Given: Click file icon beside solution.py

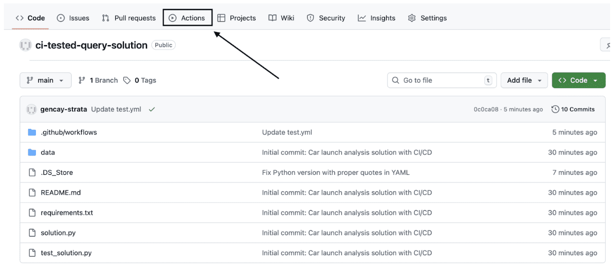Looking at the screenshot, I should (32, 233).
